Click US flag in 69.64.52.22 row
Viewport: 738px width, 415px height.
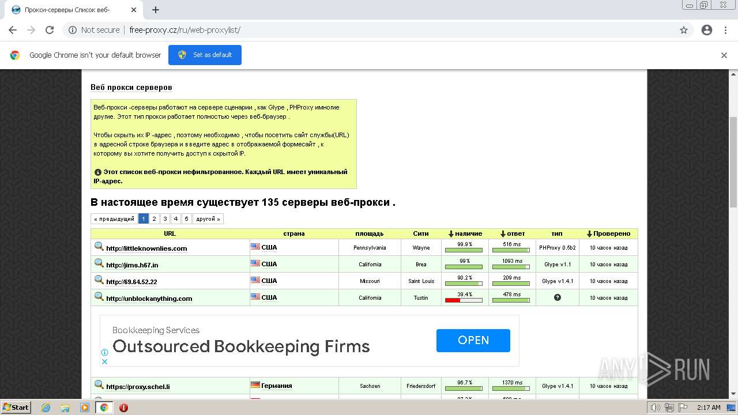point(255,280)
